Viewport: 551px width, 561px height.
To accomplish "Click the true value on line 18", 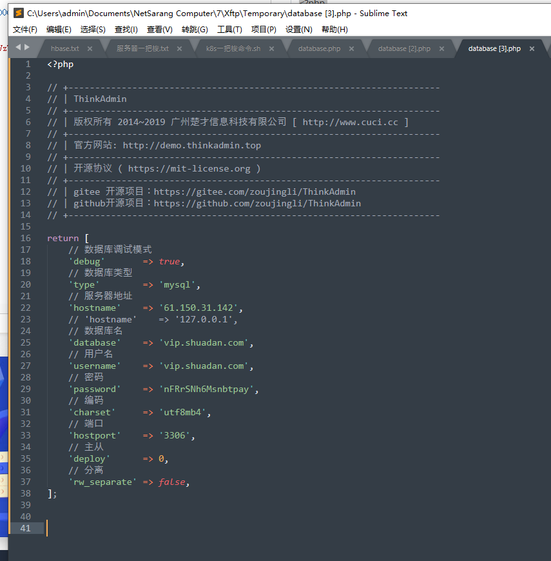I will click(x=169, y=262).
